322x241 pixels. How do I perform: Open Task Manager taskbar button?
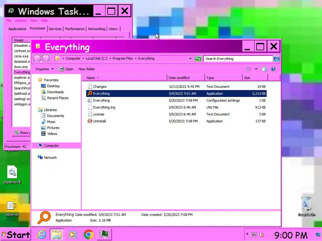tap(104, 234)
